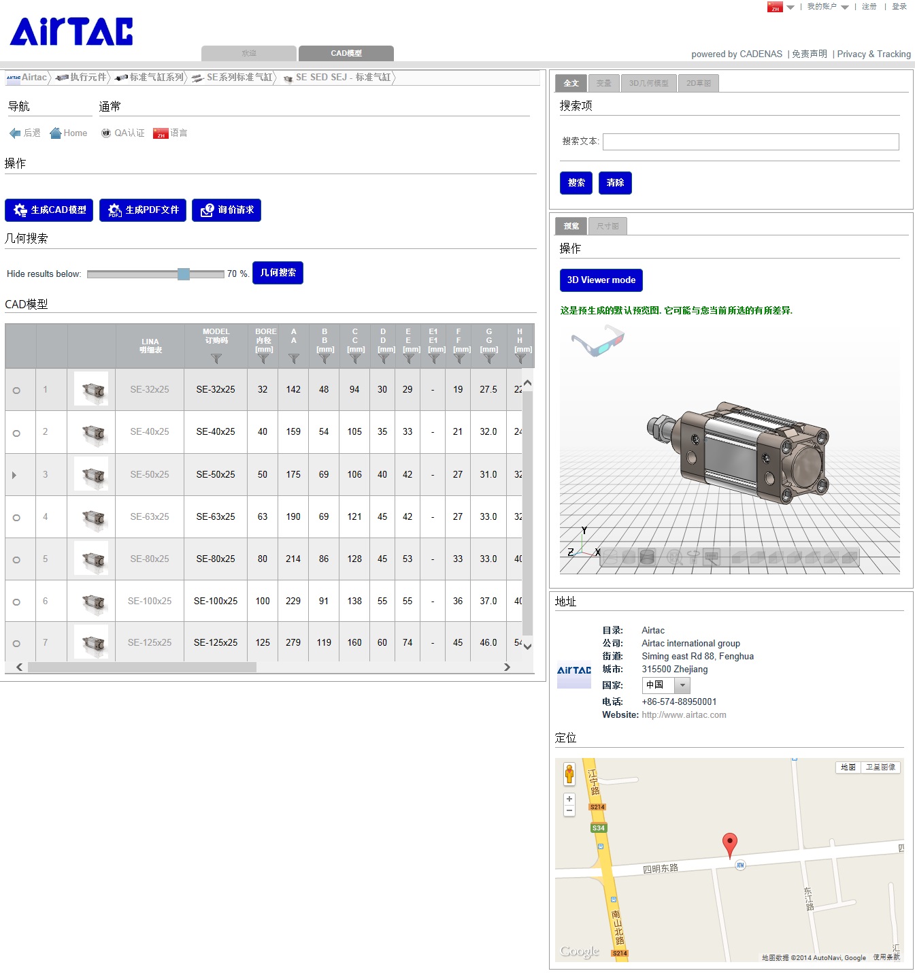Select the radio button for SE-32x25 row
This screenshot has height=973, width=915.
[x=16, y=391]
